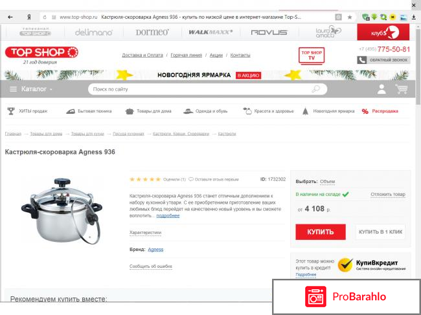Expand the Объем option selector
The height and width of the screenshot is (315, 421).
coord(327,182)
